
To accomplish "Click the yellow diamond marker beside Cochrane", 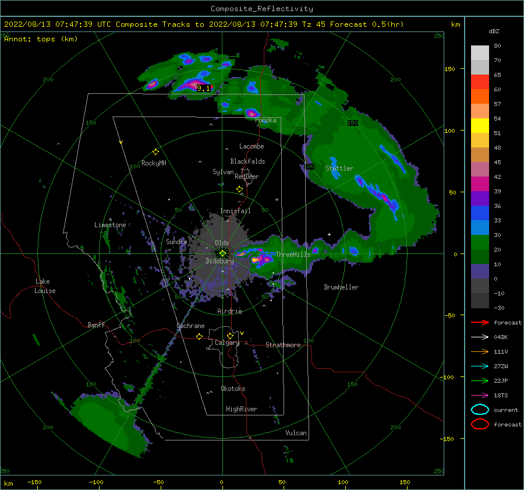I will pos(200,336).
